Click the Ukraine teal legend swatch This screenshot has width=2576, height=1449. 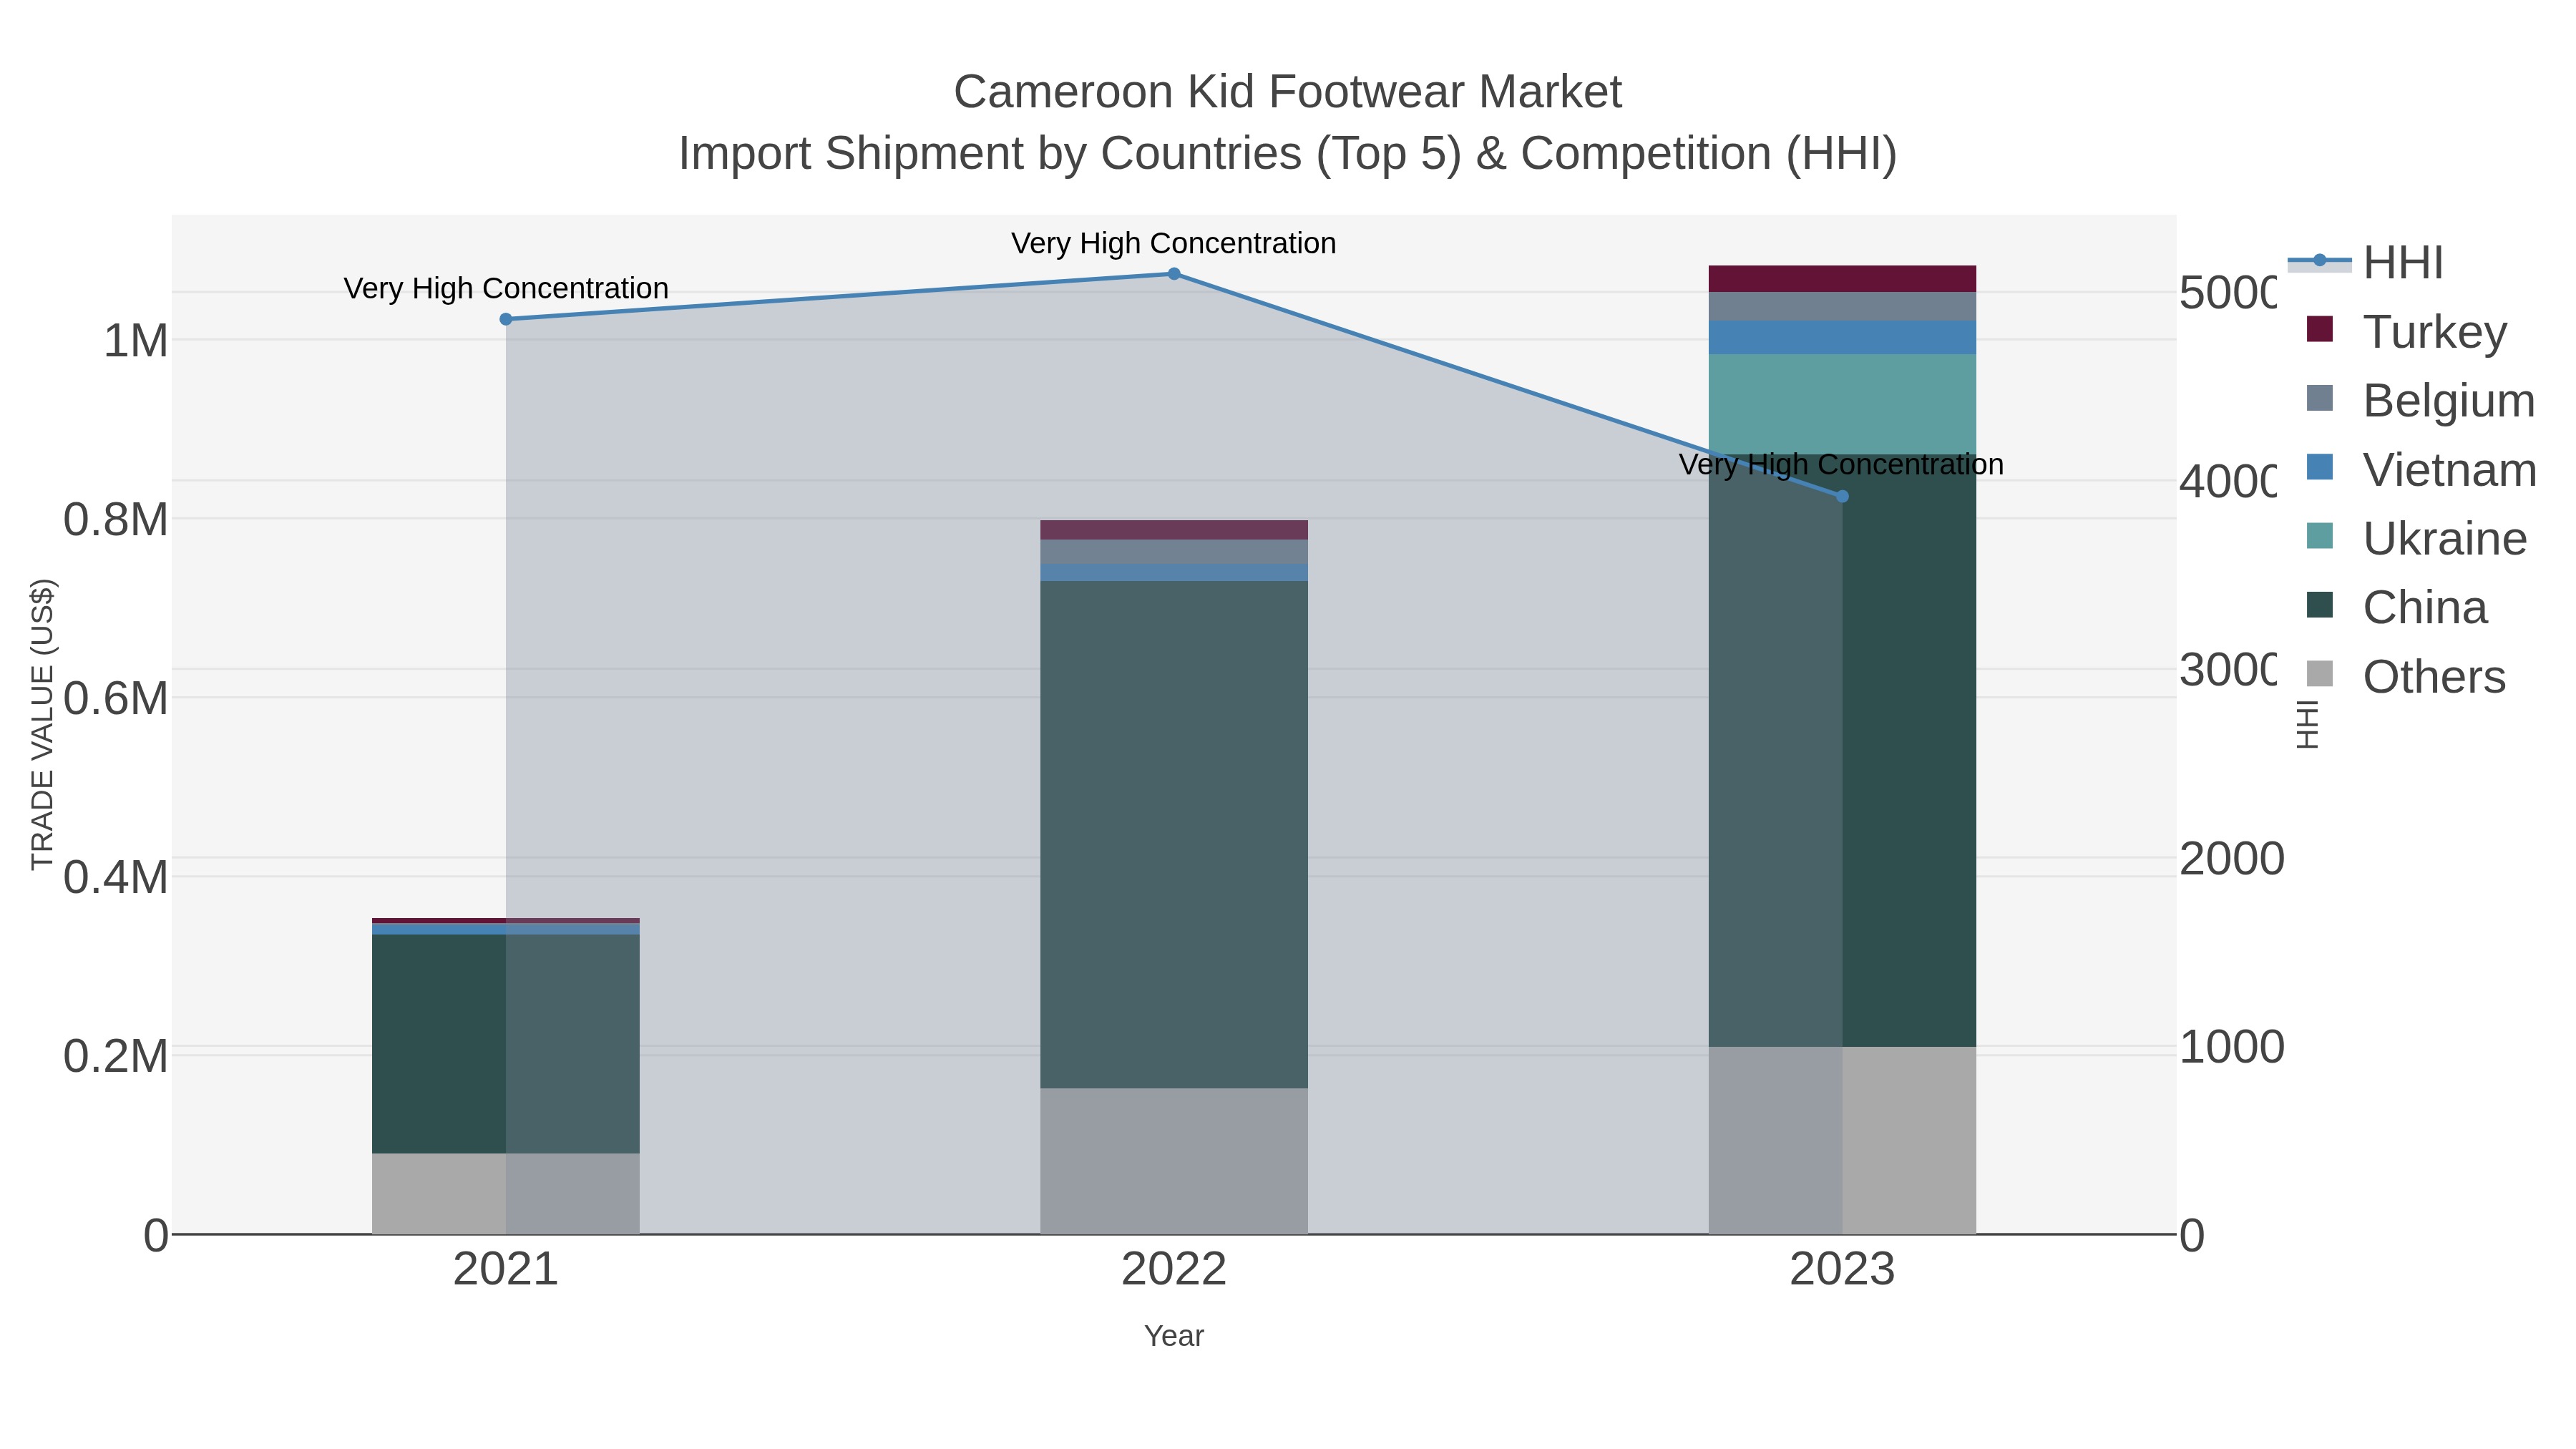pos(2319,536)
